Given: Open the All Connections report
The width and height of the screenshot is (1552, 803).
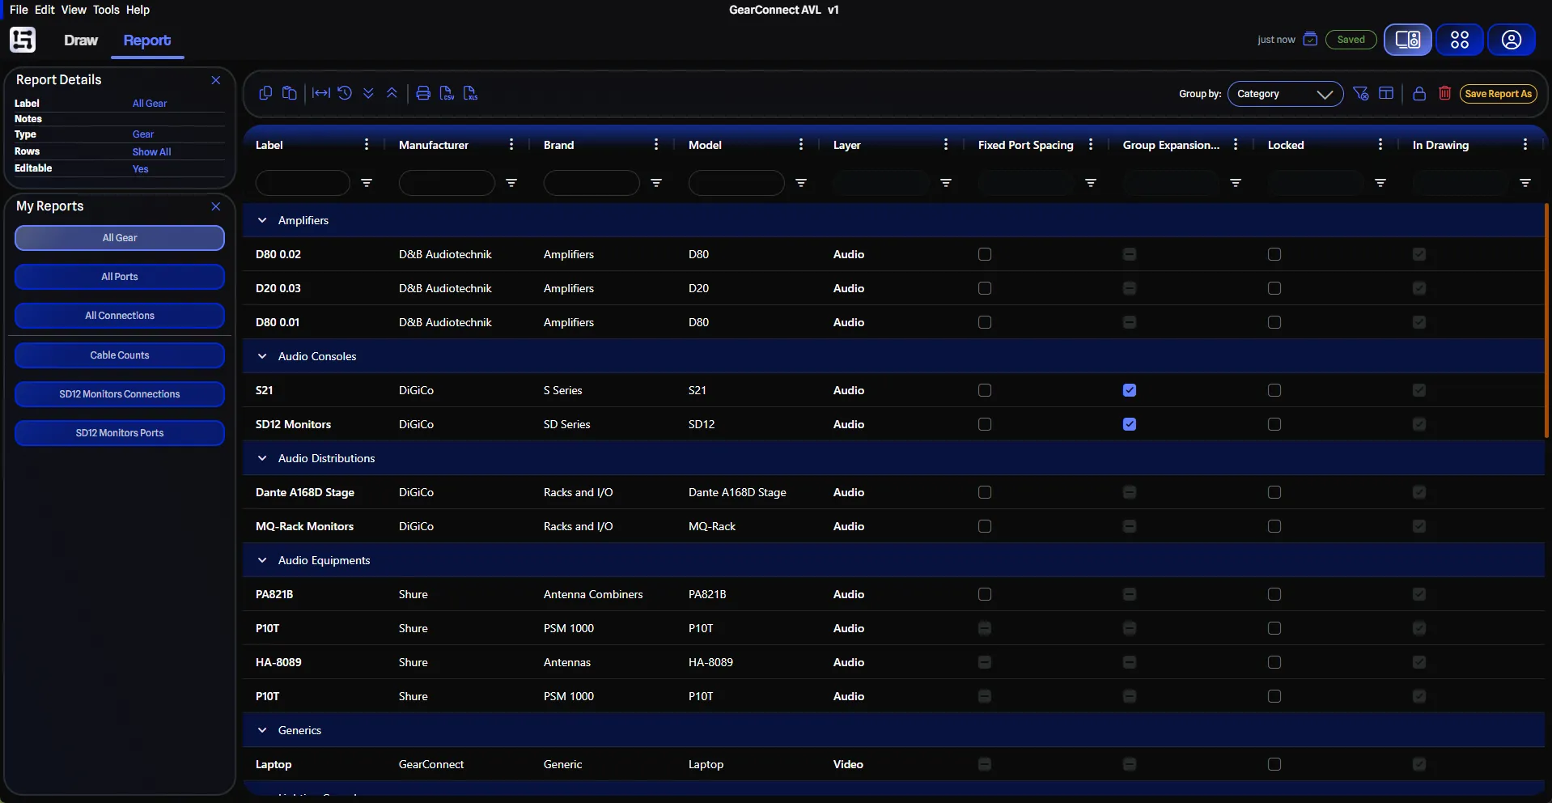Looking at the screenshot, I should pyautogui.click(x=120, y=316).
